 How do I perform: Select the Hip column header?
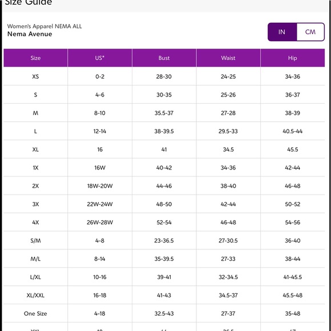(x=293, y=58)
